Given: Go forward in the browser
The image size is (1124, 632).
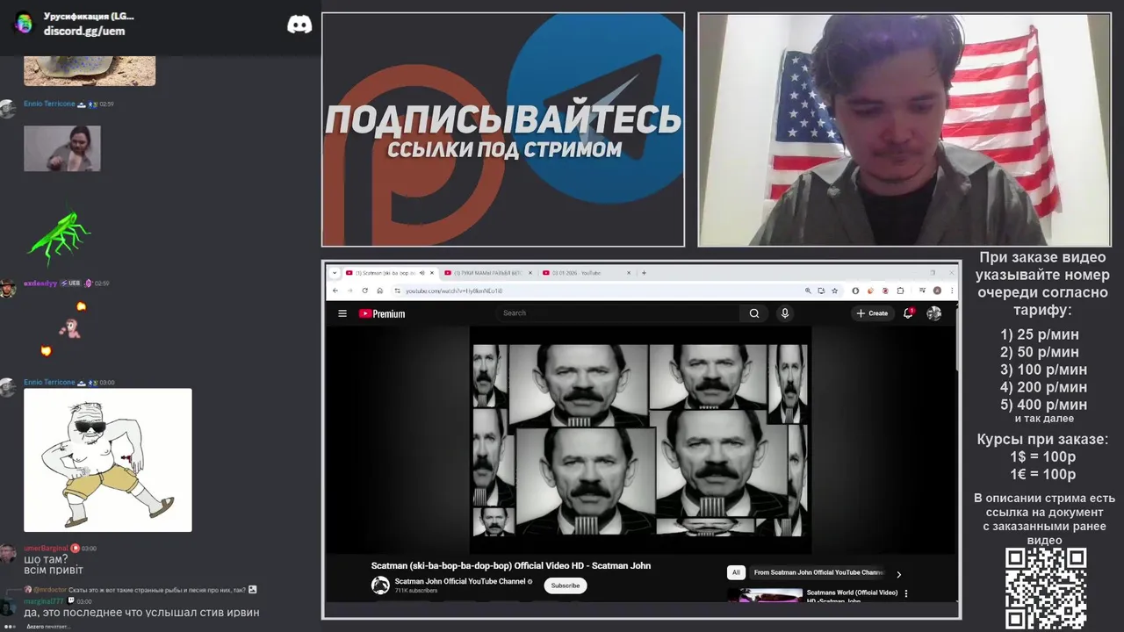Looking at the screenshot, I should coord(349,291).
